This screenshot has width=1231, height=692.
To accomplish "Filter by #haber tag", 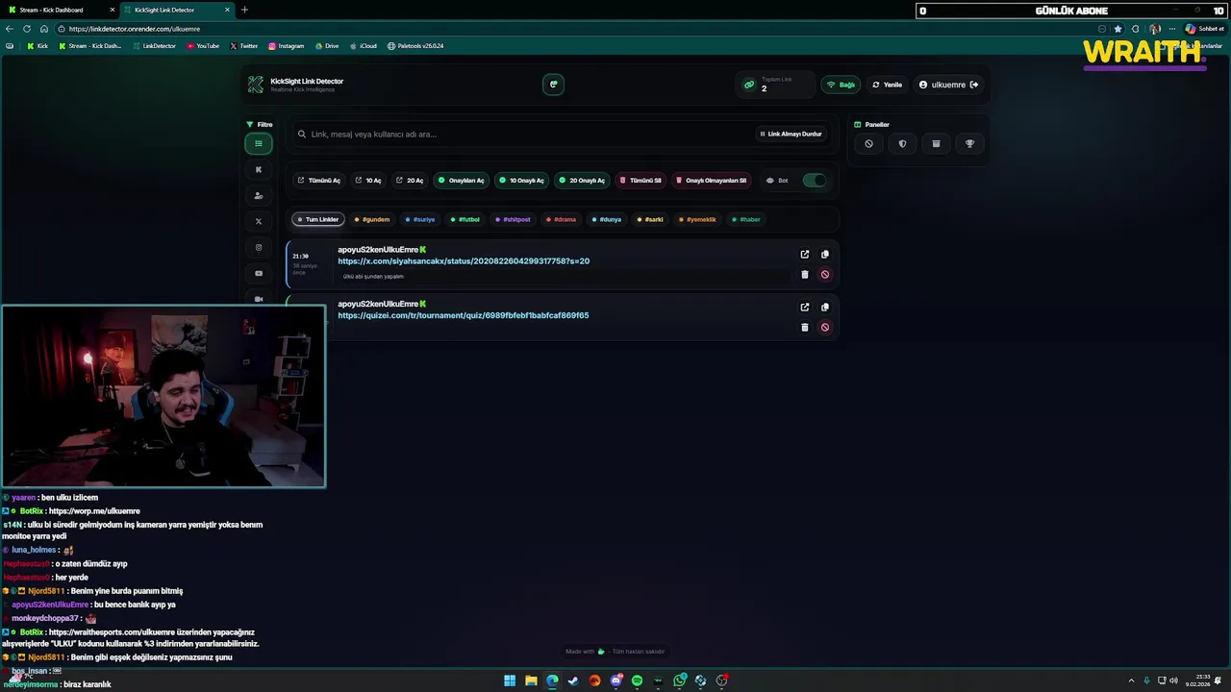I will point(746,219).
